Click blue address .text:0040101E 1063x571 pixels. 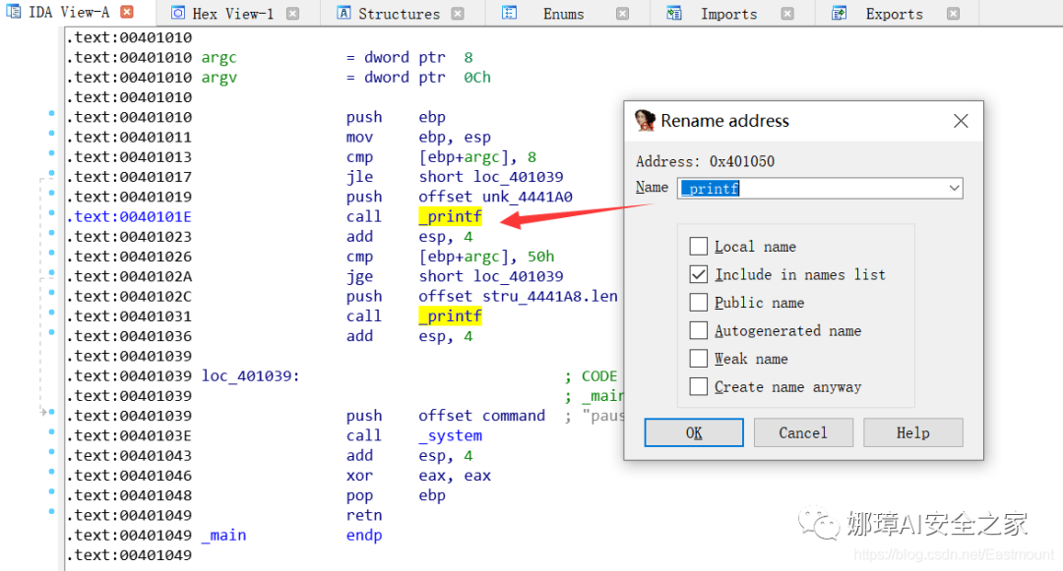pos(129,216)
